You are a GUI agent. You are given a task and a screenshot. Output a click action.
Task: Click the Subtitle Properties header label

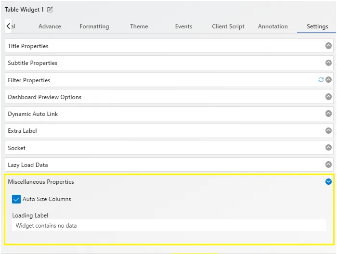point(33,63)
